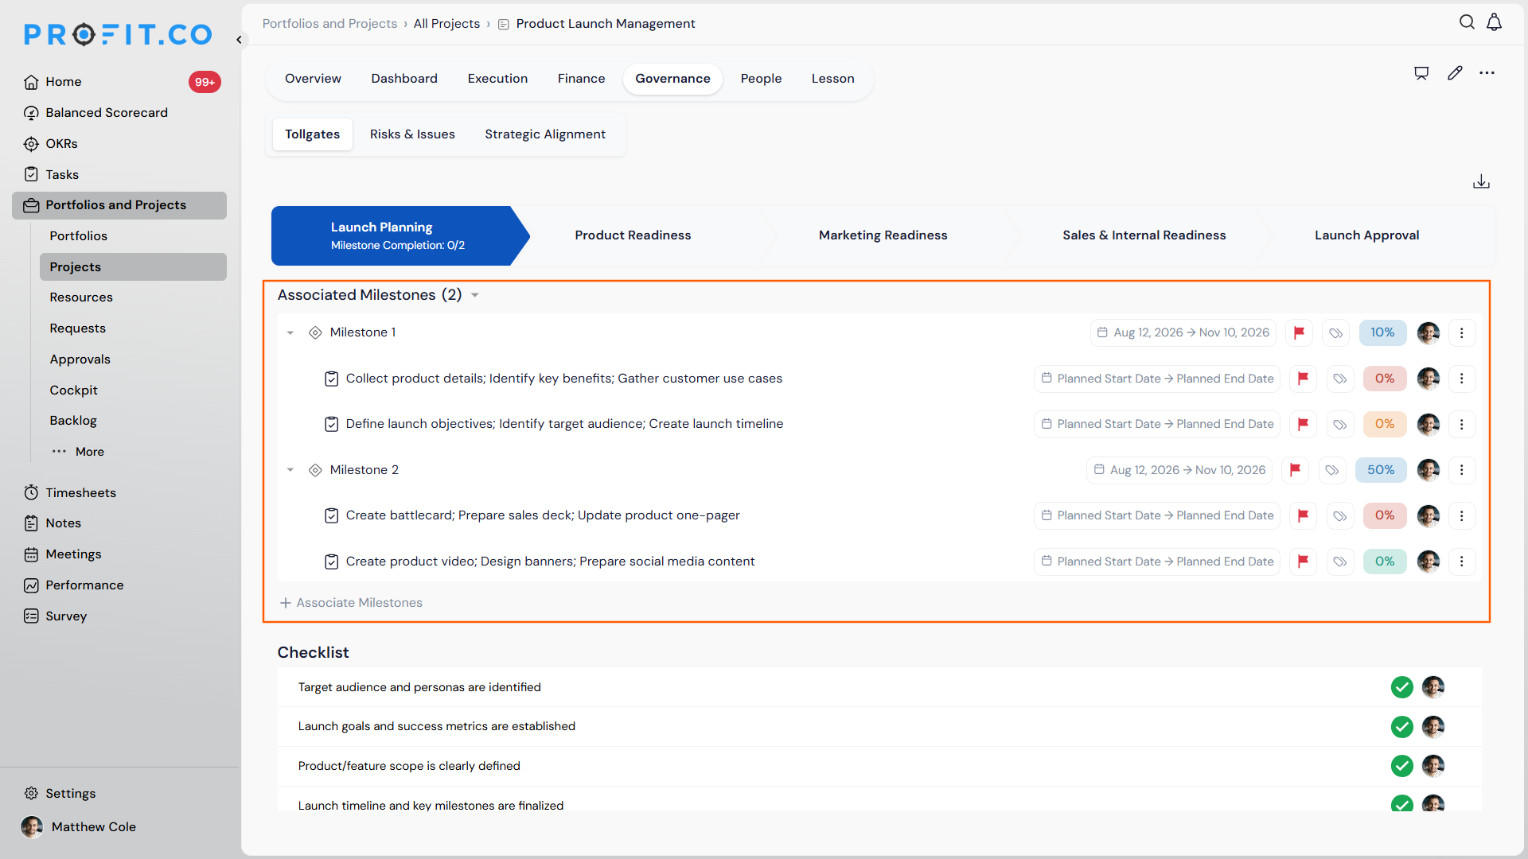This screenshot has height=859, width=1528.
Task: Open Matthew Cole user profile
Action: click(78, 827)
